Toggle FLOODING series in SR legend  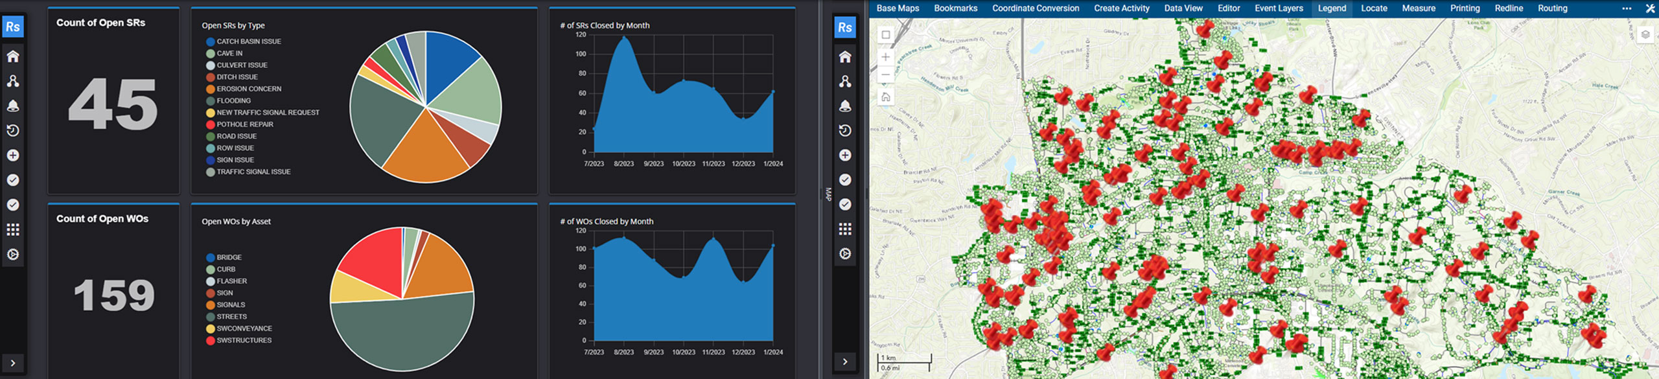point(228,100)
